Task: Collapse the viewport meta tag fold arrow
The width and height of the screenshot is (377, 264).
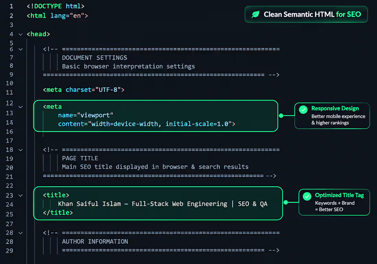Action: tap(21, 107)
